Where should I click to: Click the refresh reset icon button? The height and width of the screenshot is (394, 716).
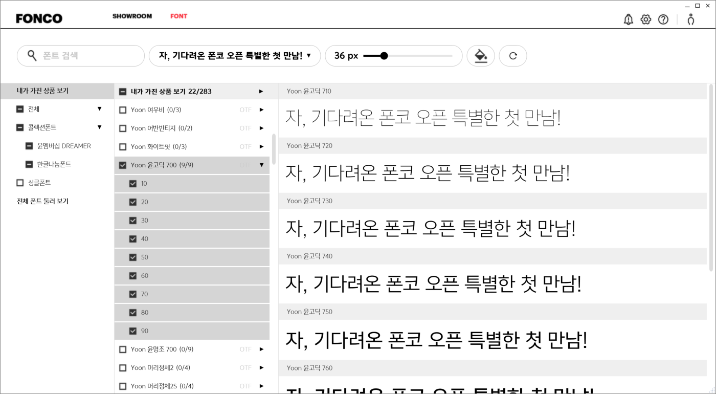pos(513,56)
